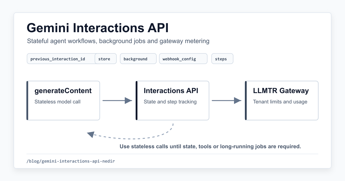Screen dimensions: 345x181
Task: Click the note starting "Use stateless calls until"
Action: tap(210, 147)
